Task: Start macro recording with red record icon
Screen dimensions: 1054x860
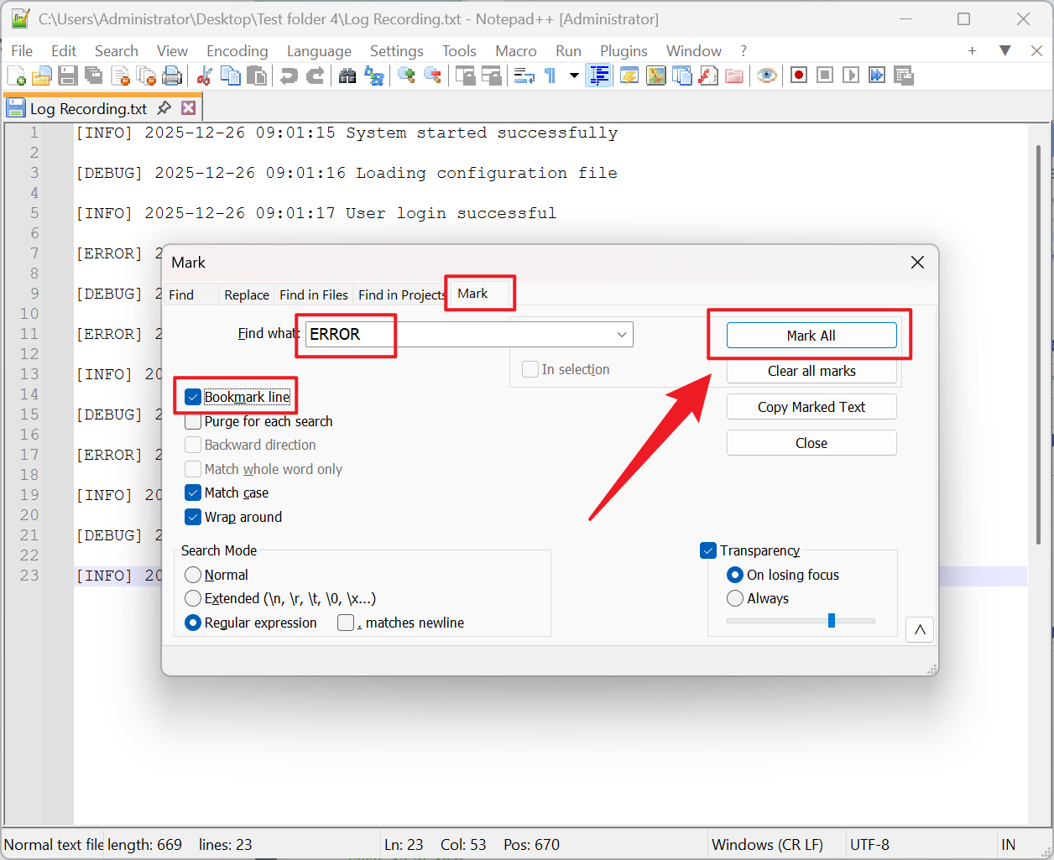Action: 799,76
